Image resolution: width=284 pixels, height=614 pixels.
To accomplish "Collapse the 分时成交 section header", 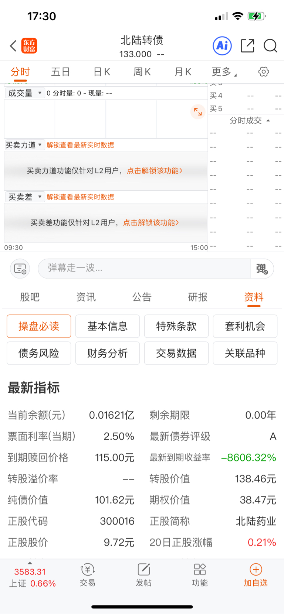I will pos(250,120).
